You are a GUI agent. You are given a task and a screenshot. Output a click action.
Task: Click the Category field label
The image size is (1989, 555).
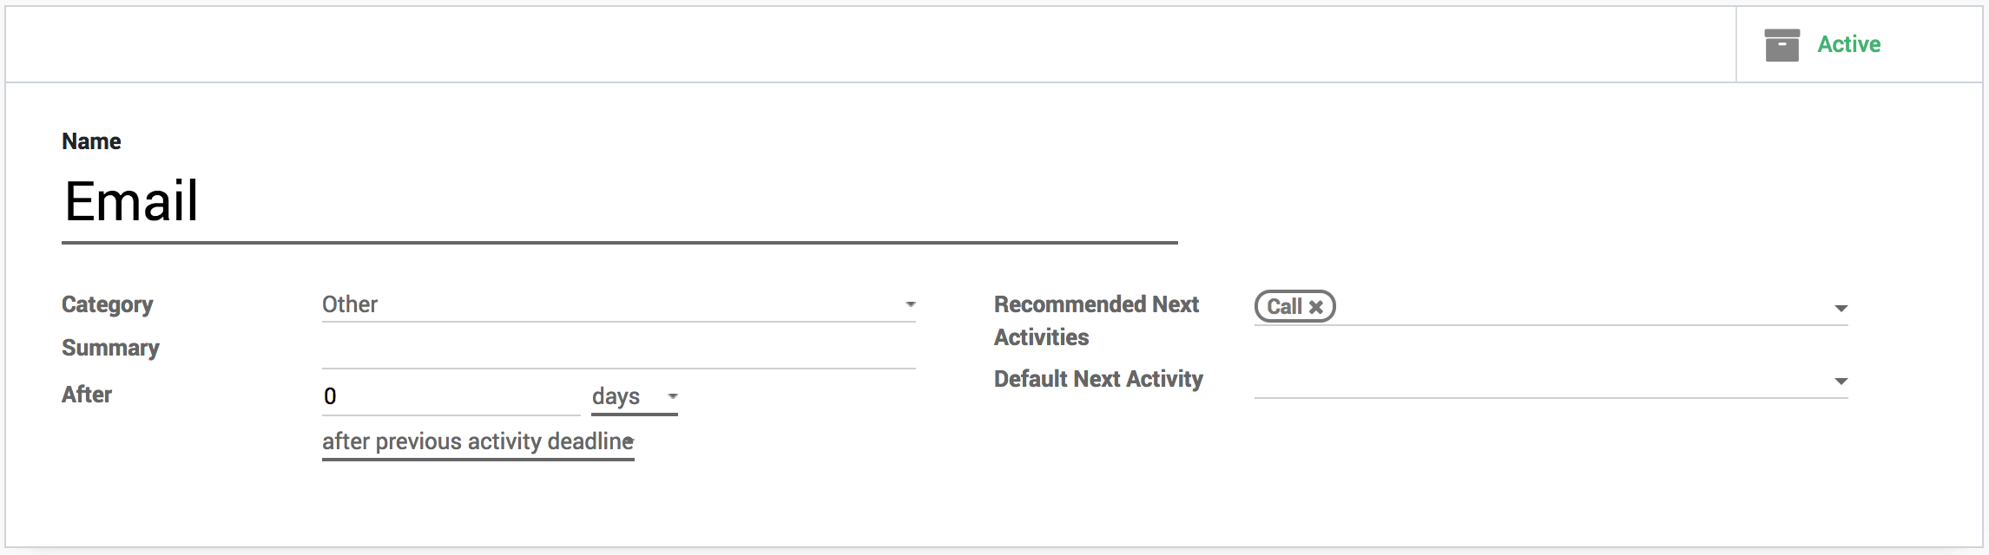[x=107, y=305]
